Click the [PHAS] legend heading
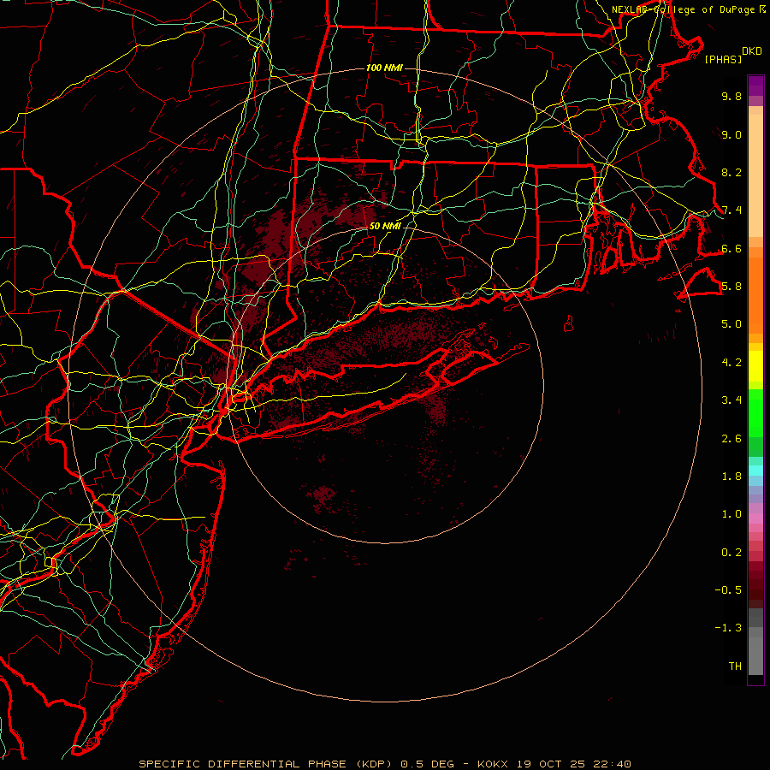Screen dimensions: 770x770 coord(723,60)
